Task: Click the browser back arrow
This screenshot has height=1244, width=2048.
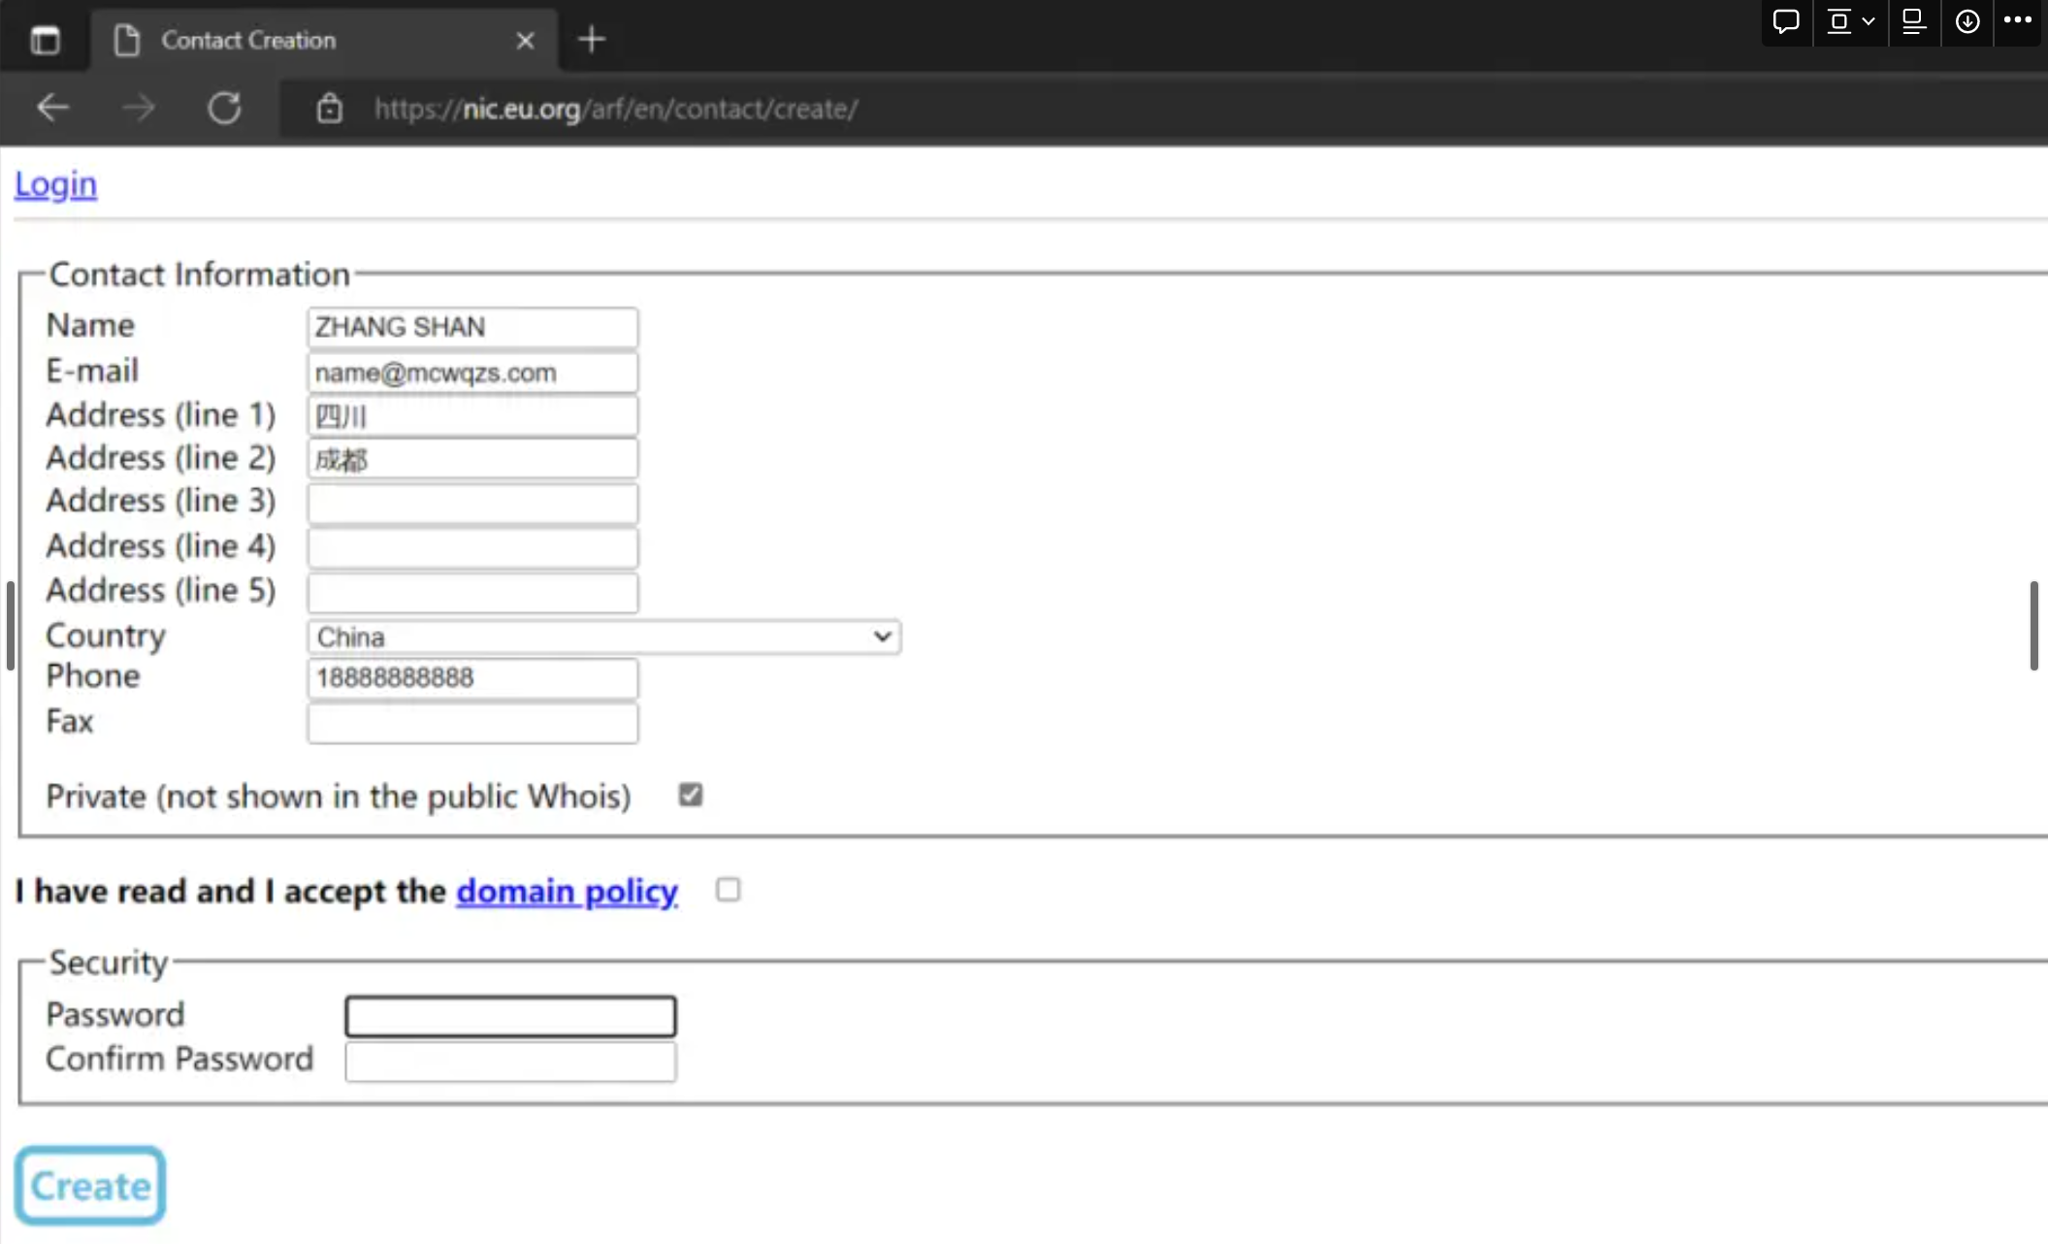Action: tap(52, 108)
